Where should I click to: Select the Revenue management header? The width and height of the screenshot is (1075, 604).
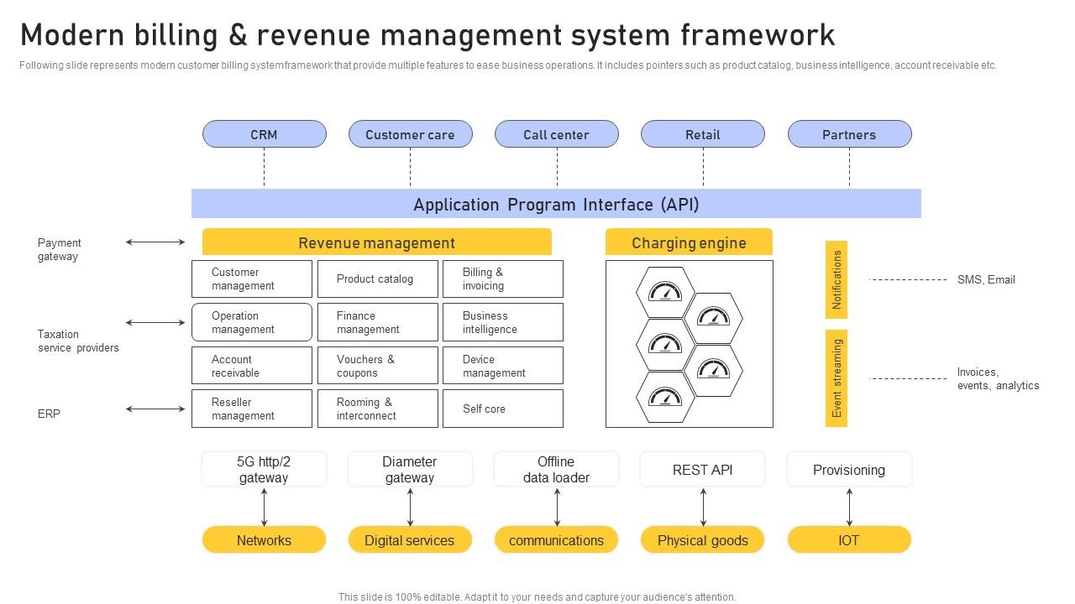(376, 242)
